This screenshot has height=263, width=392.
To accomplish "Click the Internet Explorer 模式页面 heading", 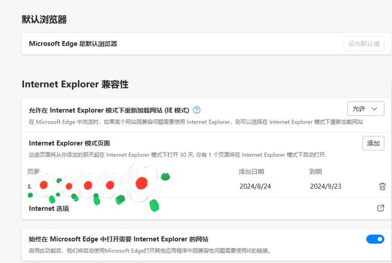I will (x=69, y=143).
